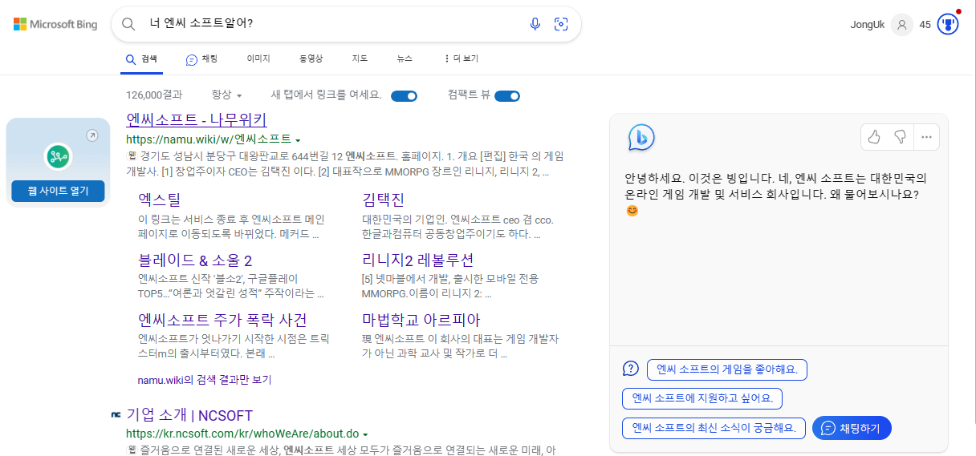
Task: Open the external link arrow on site card
Action: [x=91, y=135]
